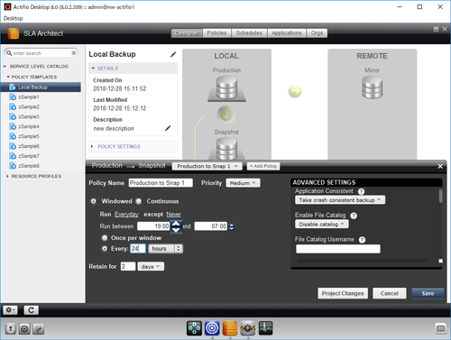Open the eye-shaped dock icon
Viewport: 451px width, 340px height.
click(x=247, y=328)
